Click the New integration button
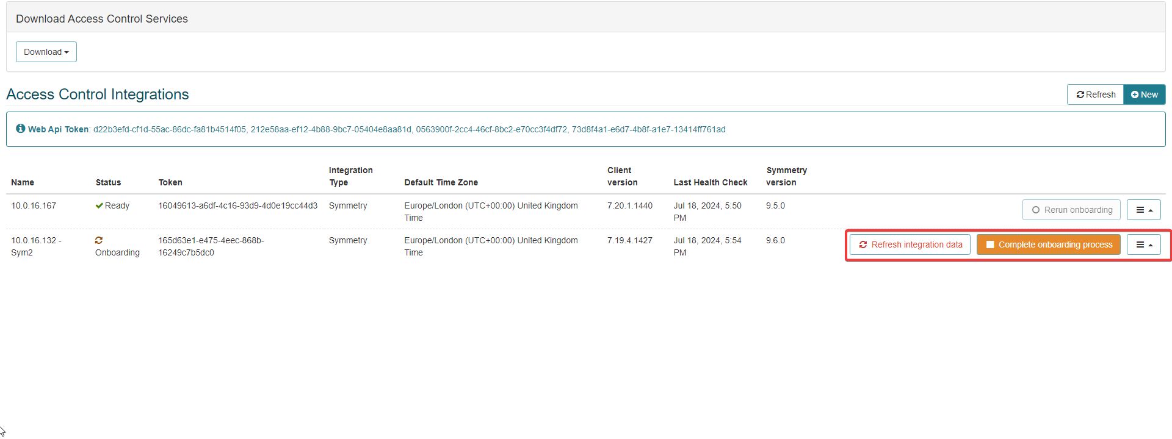 (1144, 95)
